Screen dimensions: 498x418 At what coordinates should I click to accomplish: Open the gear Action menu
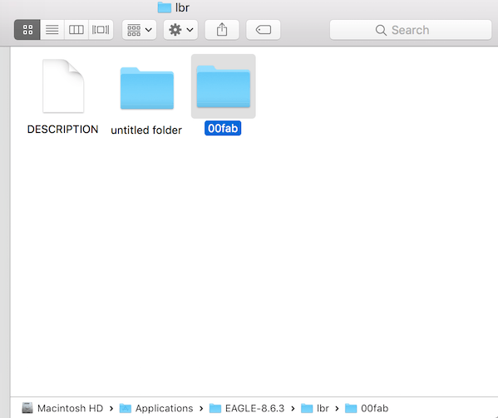pyautogui.click(x=180, y=30)
